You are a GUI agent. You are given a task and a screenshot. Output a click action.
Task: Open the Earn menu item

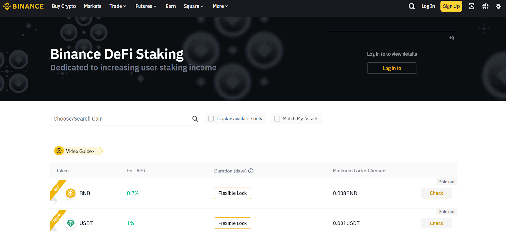click(x=170, y=6)
